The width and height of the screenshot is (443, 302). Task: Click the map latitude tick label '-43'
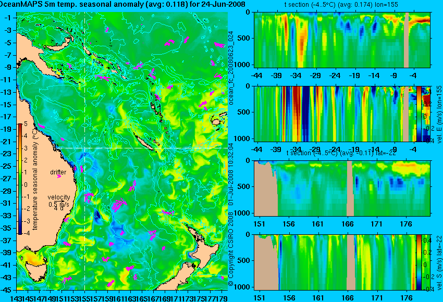[x=6, y=278]
